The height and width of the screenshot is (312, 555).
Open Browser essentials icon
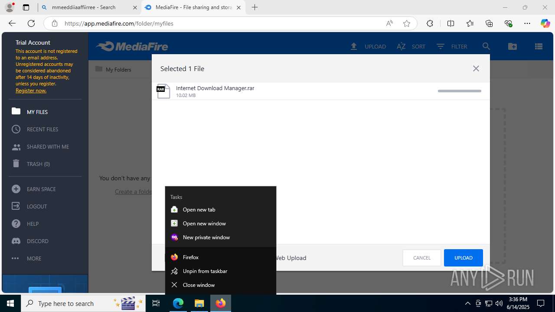point(509,23)
